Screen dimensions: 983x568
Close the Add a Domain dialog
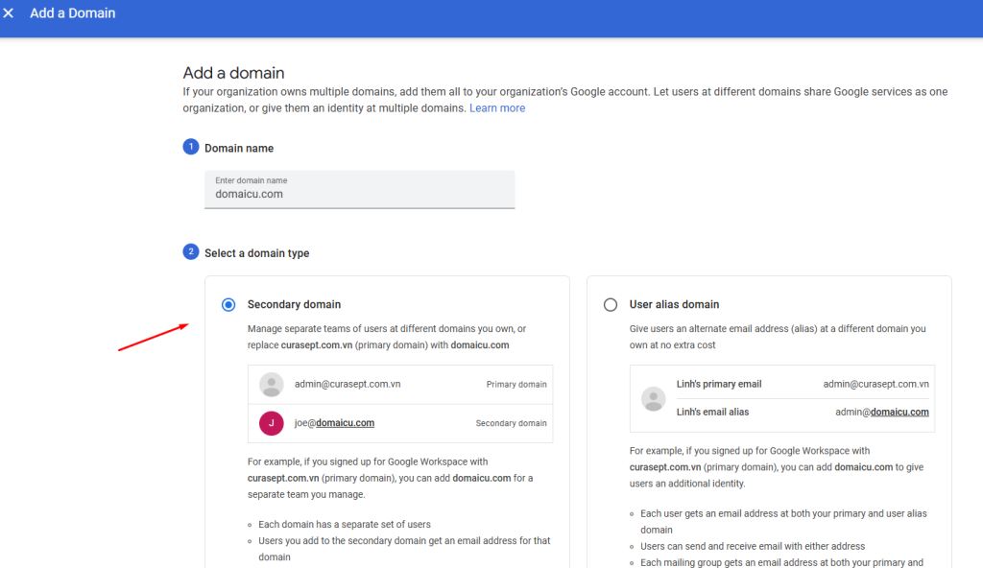click(x=8, y=12)
